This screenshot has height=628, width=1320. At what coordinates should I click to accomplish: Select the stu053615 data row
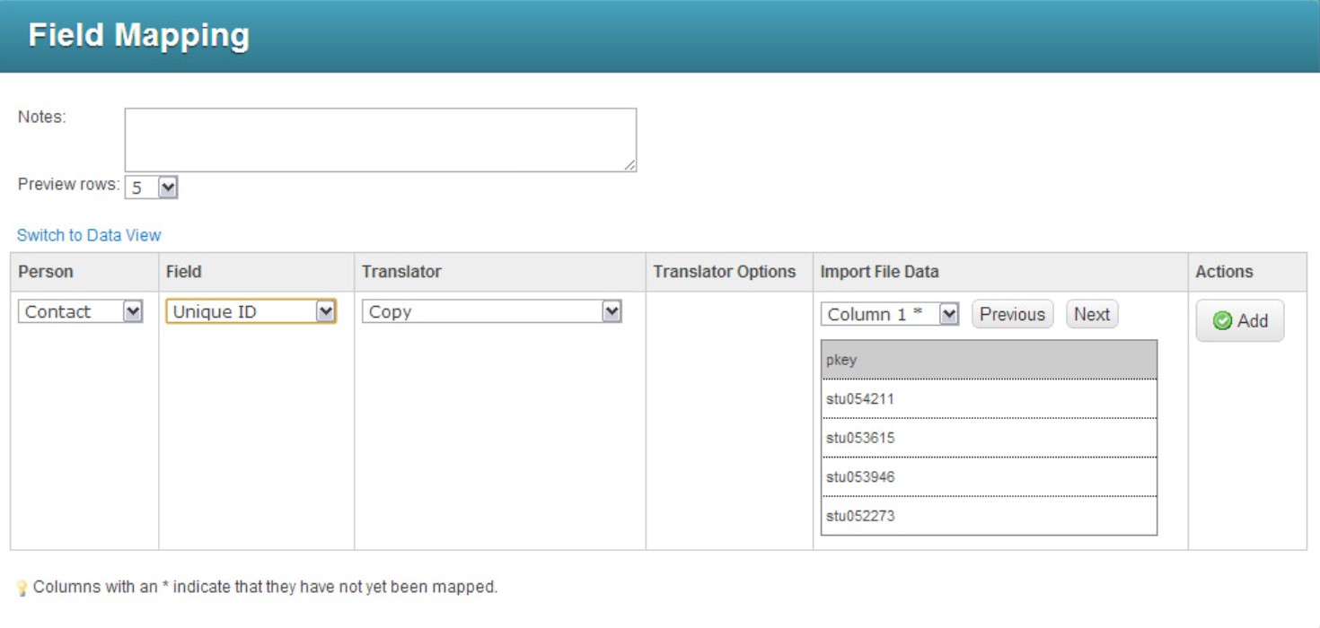(989, 438)
